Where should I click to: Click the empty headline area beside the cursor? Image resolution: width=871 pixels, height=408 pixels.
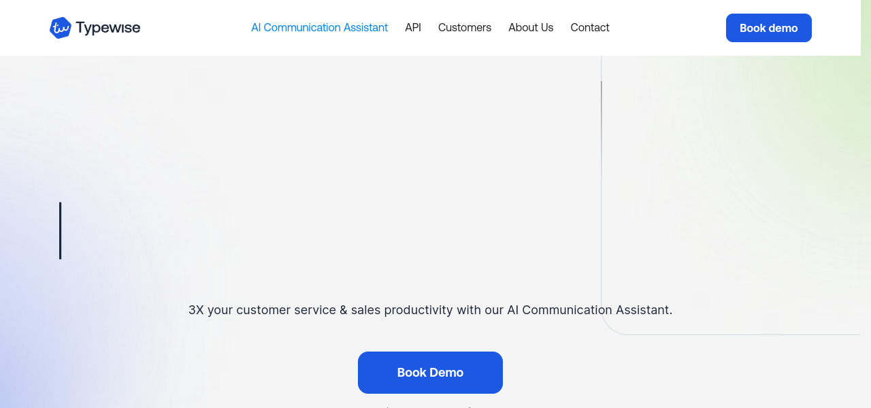click(272, 231)
